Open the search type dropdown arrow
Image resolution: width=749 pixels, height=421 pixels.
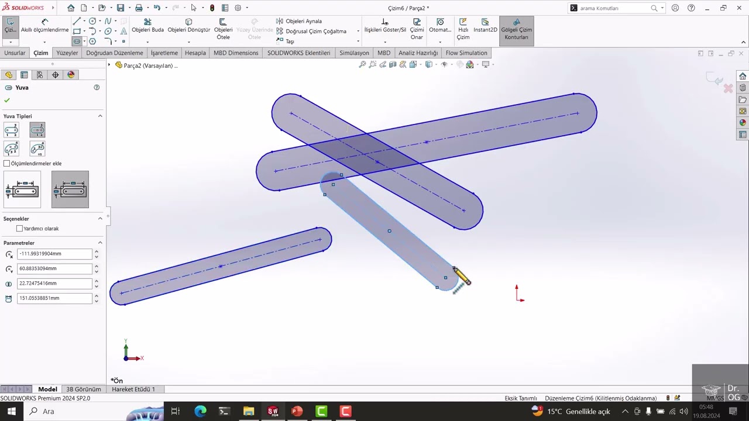(x=662, y=8)
